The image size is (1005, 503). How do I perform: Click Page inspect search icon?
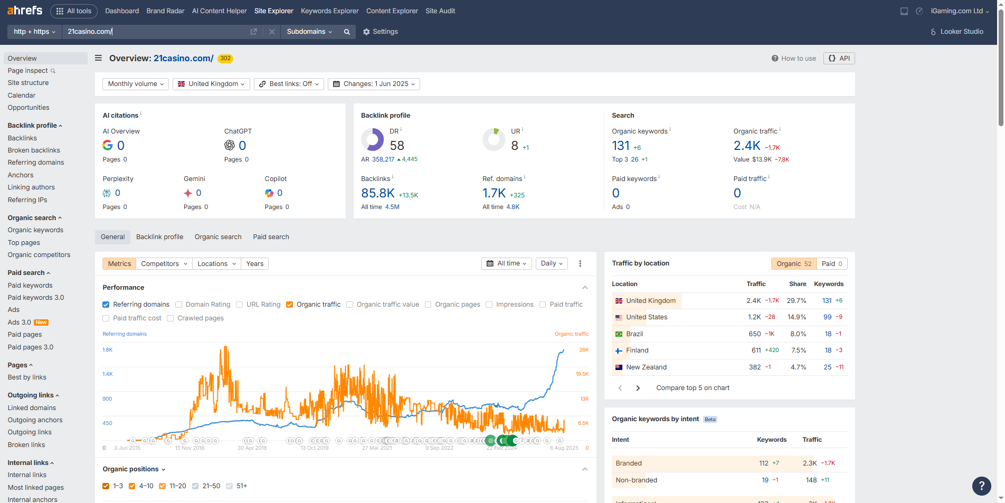(53, 71)
